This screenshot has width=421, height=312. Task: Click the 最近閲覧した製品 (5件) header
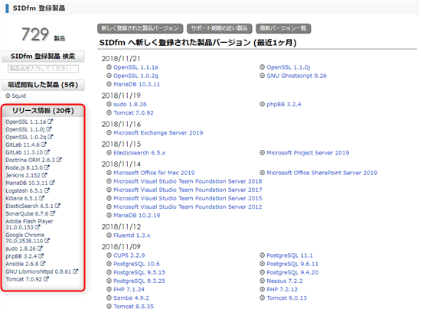click(x=43, y=85)
